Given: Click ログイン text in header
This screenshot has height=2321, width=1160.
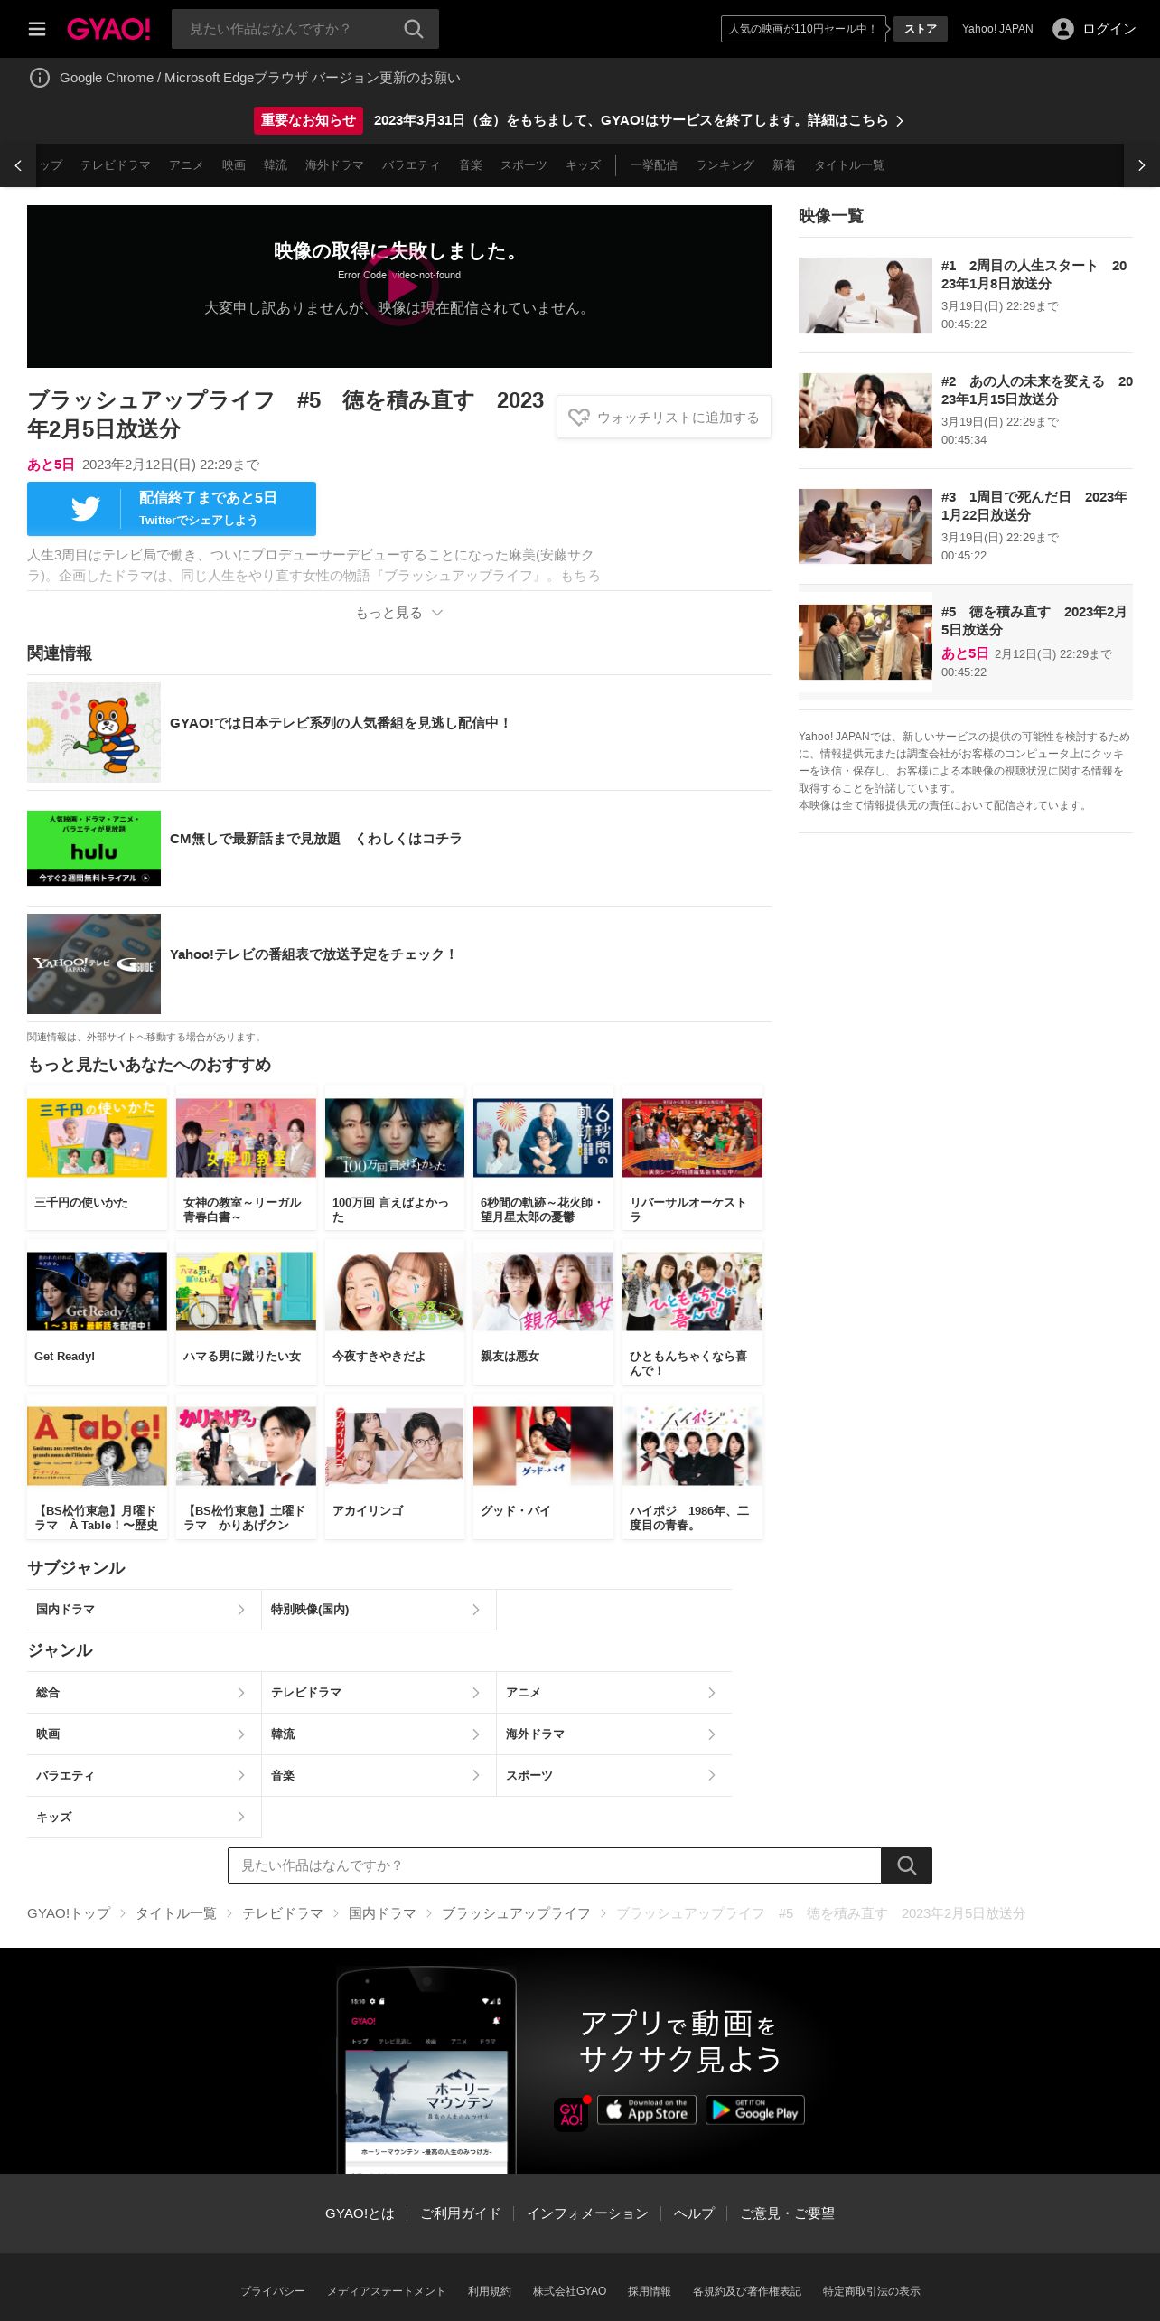Looking at the screenshot, I should (x=1109, y=29).
